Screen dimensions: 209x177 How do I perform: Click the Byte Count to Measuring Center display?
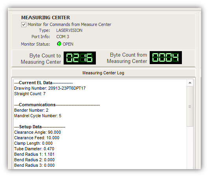[x=80, y=58]
